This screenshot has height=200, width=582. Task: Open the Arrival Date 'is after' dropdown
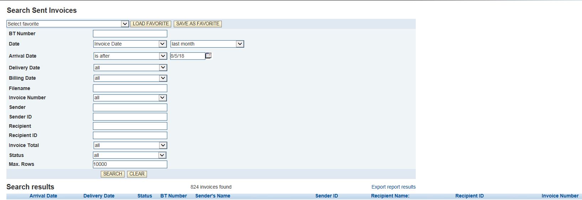(130, 56)
